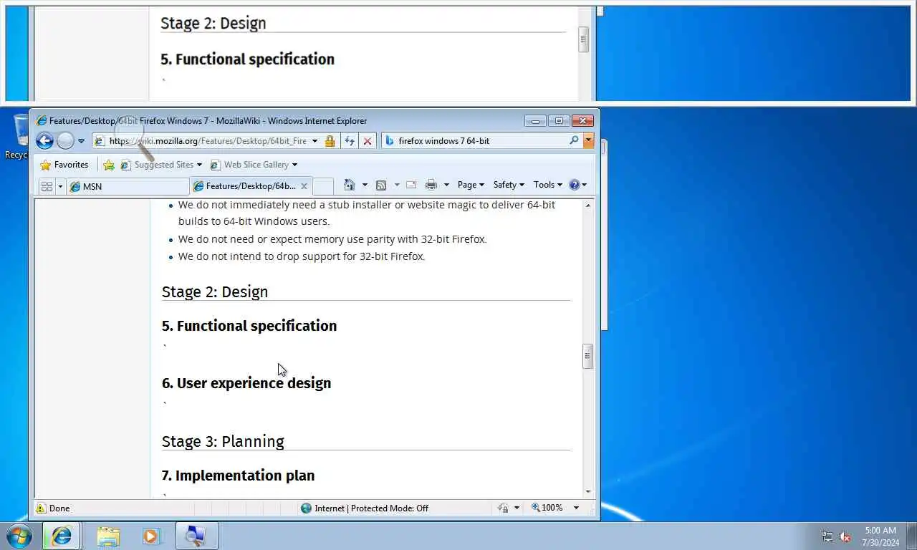
Task: Click the '7. Implementation plan' heading
Action: coord(238,476)
